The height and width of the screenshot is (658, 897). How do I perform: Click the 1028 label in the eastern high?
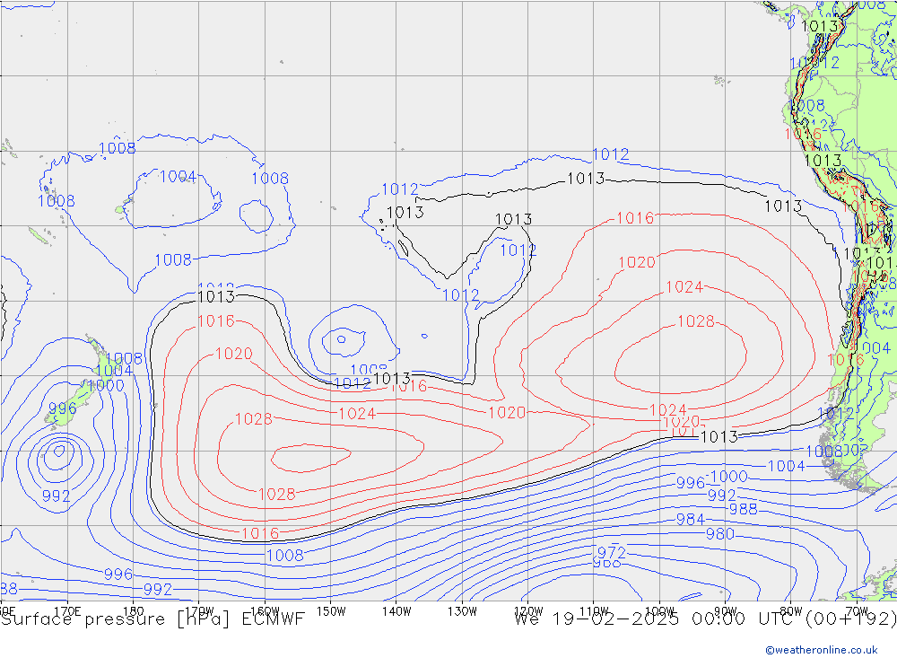(x=695, y=321)
